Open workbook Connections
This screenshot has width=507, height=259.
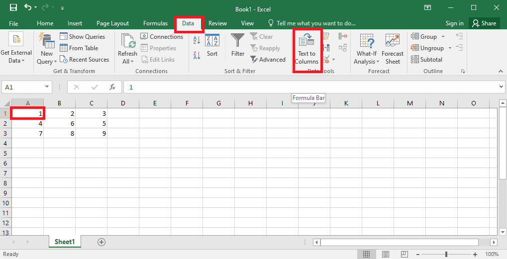pyautogui.click(x=162, y=36)
